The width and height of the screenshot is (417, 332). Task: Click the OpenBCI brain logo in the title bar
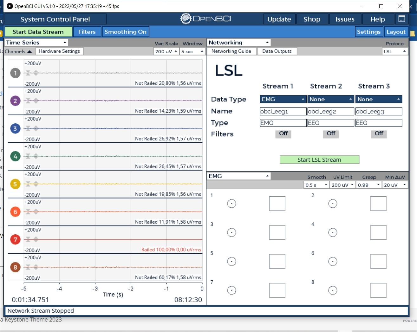point(186,18)
